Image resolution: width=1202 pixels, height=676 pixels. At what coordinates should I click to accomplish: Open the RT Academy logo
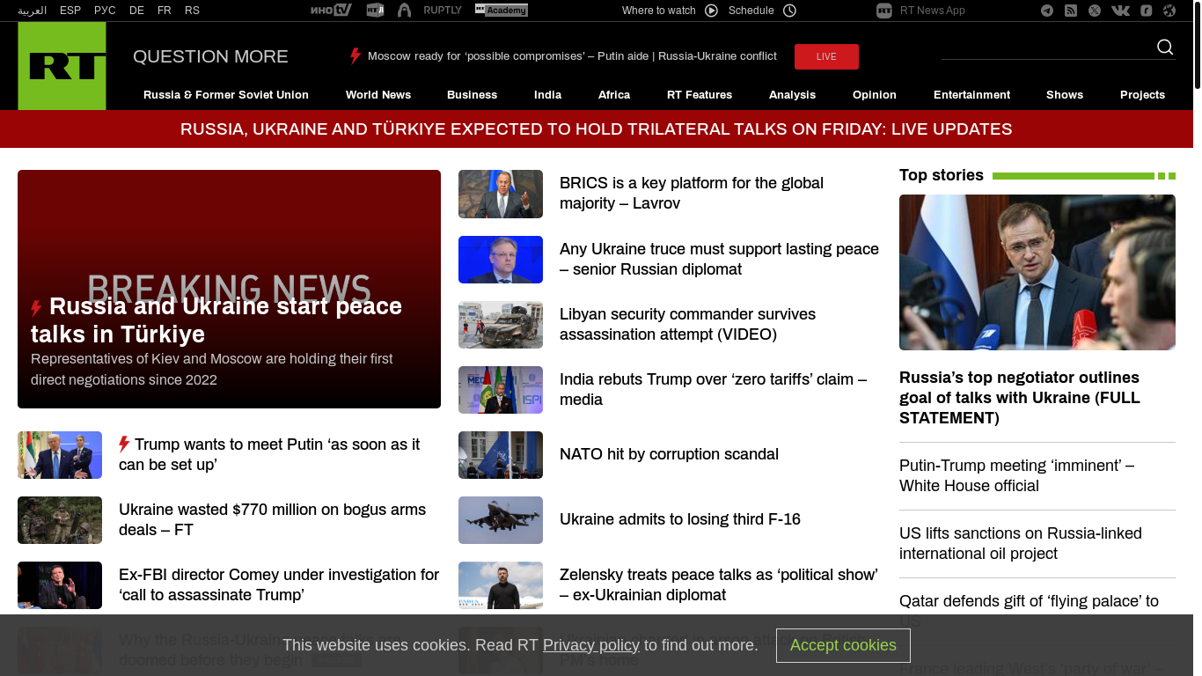coord(502,11)
